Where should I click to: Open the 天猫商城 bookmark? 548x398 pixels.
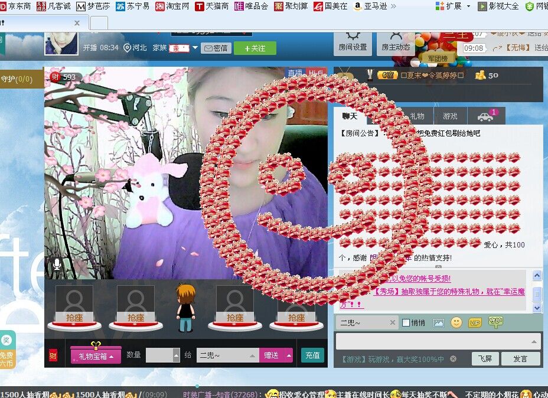211,6
